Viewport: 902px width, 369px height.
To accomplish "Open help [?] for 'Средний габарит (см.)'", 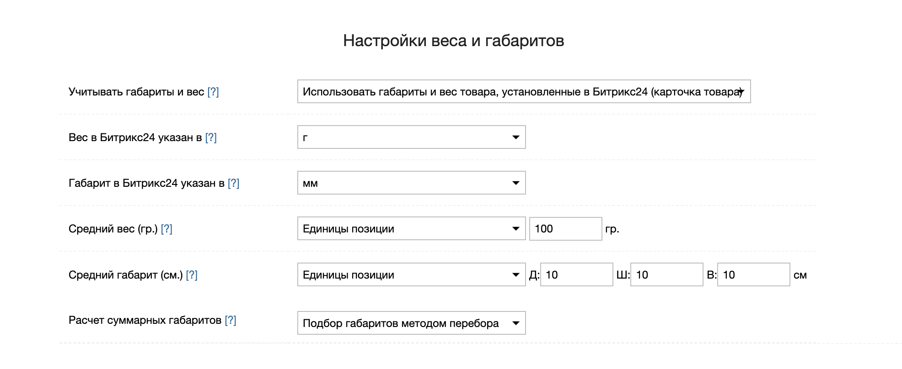I will click(192, 275).
